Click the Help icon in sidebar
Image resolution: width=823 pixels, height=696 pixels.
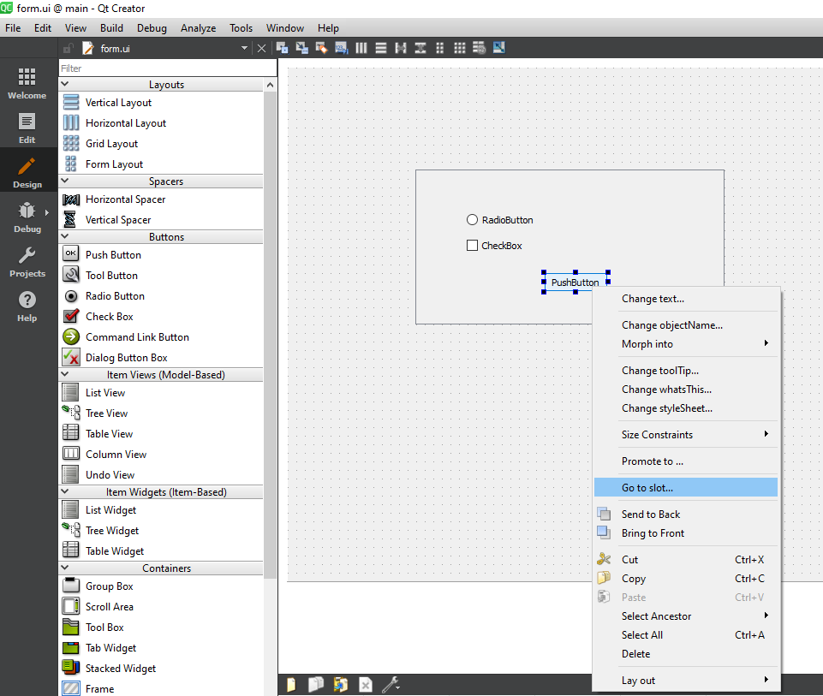coord(27,306)
